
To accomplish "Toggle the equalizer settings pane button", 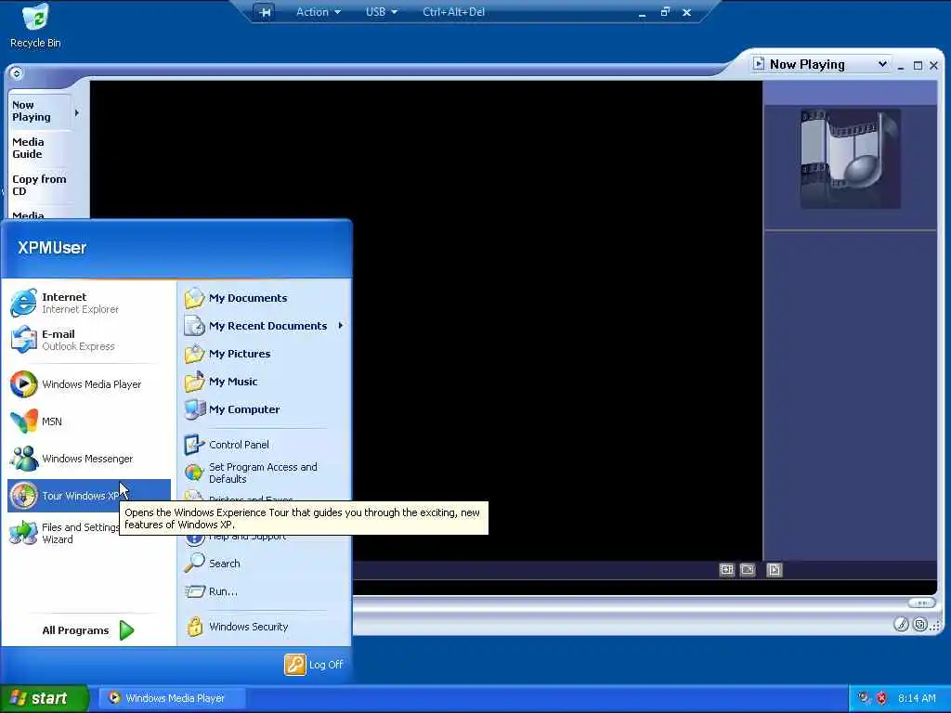I will [x=726, y=570].
